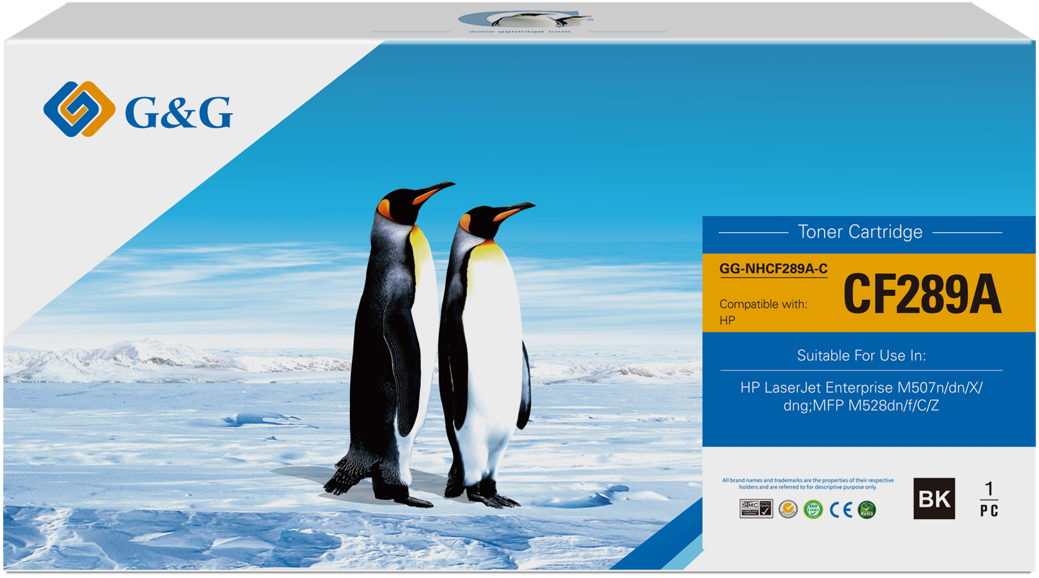The image size is (1039, 578).
Task: Click the website URL on box top
Action: (519, 31)
